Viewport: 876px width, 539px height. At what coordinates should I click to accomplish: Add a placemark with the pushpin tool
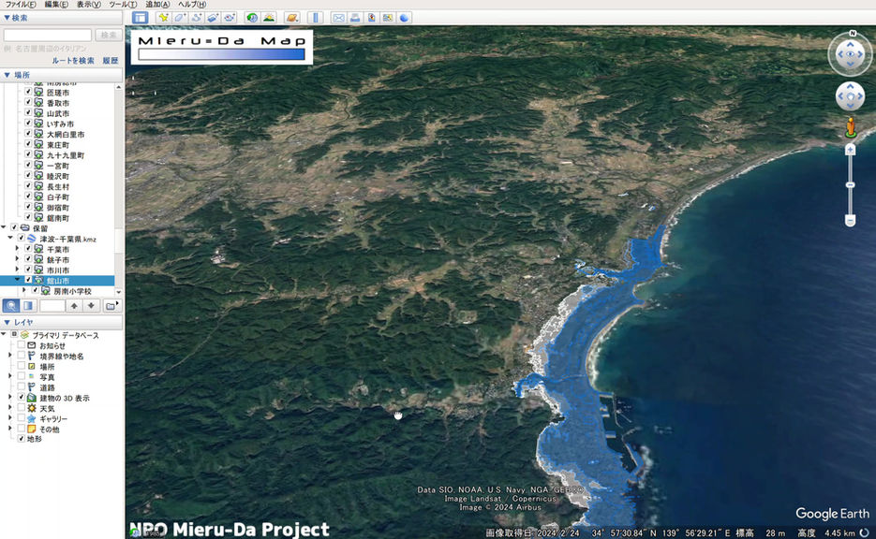pos(163,18)
